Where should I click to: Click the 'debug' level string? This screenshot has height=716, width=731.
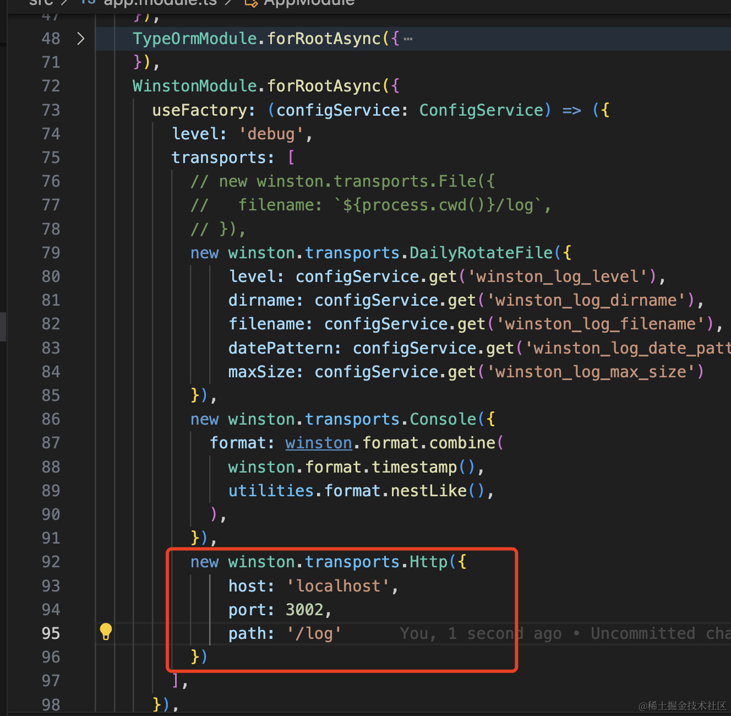[x=271, y=134]
